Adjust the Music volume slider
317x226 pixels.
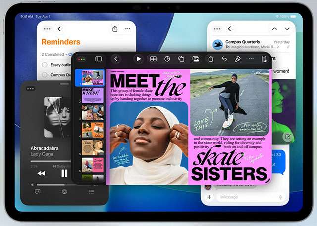65,185
